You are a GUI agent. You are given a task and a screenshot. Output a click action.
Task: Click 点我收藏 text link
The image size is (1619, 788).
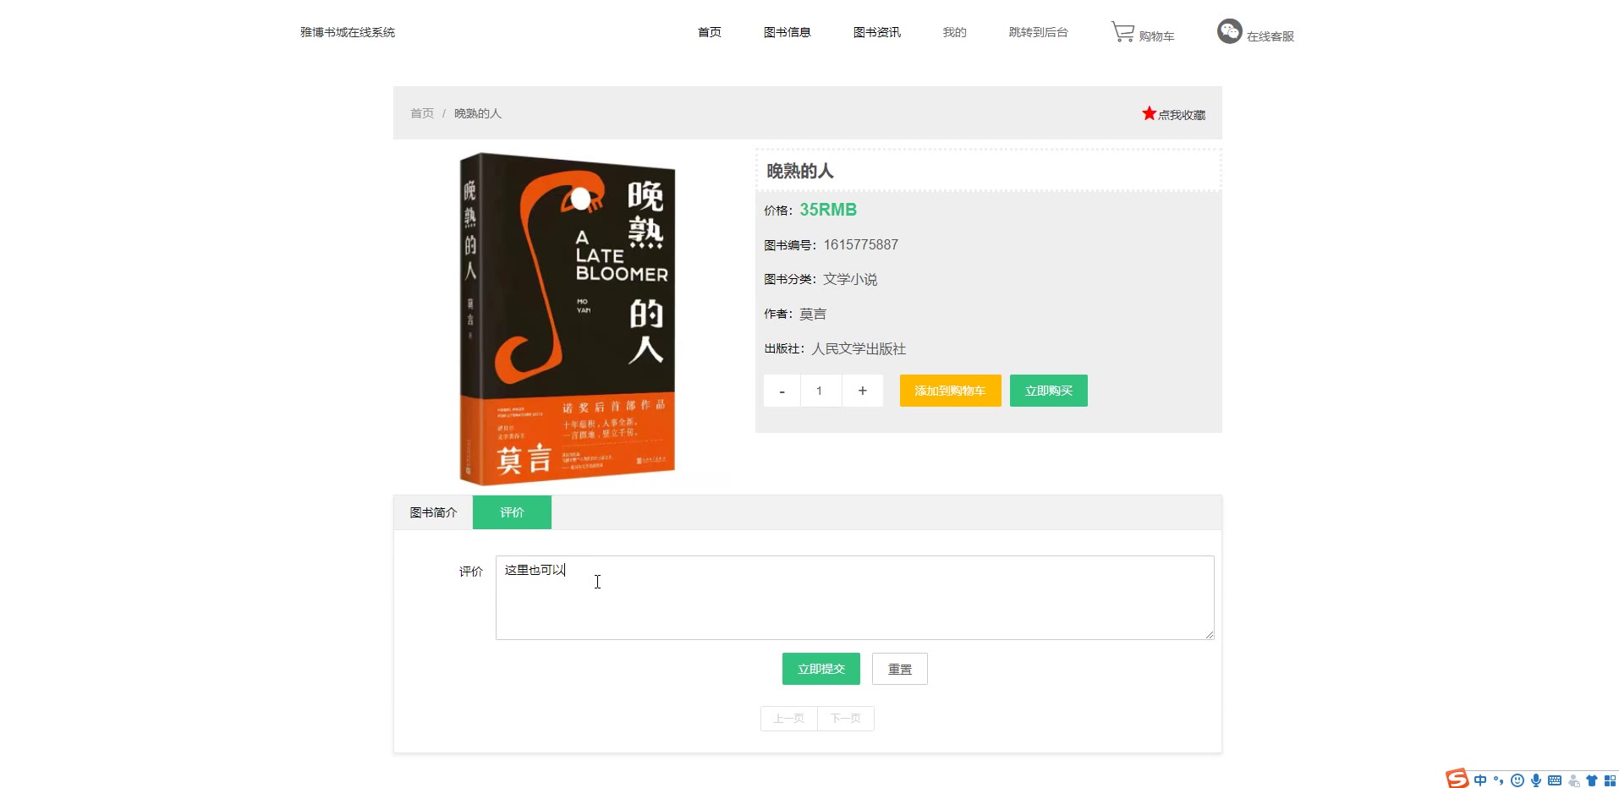1181,115
